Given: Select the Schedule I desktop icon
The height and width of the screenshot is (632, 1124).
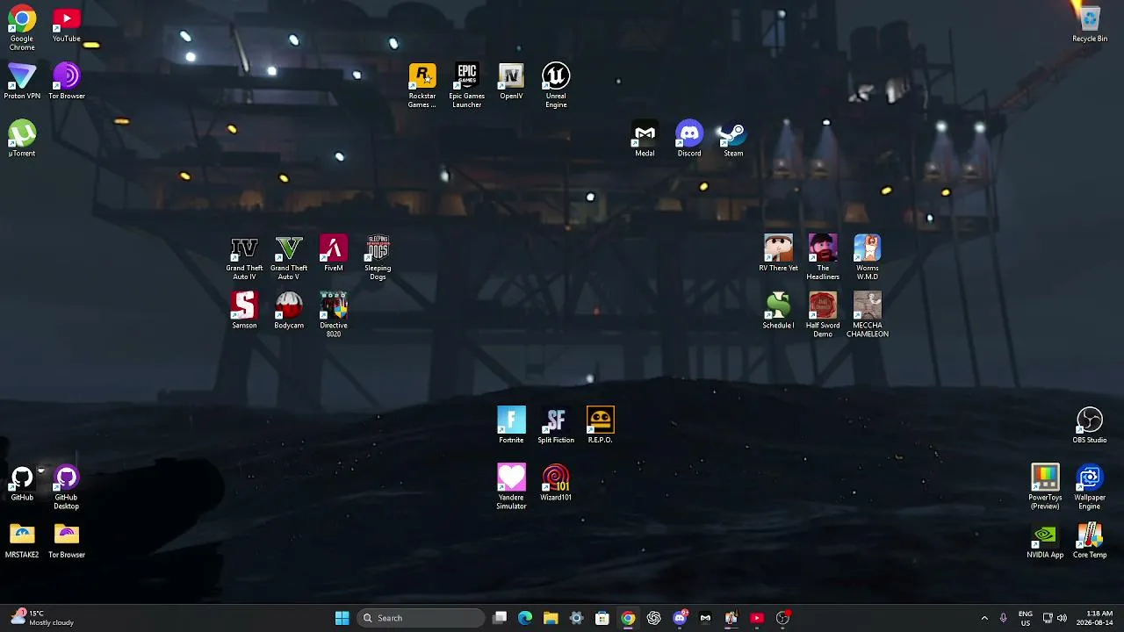Looking at the screenshot, I should click(778, 311).
